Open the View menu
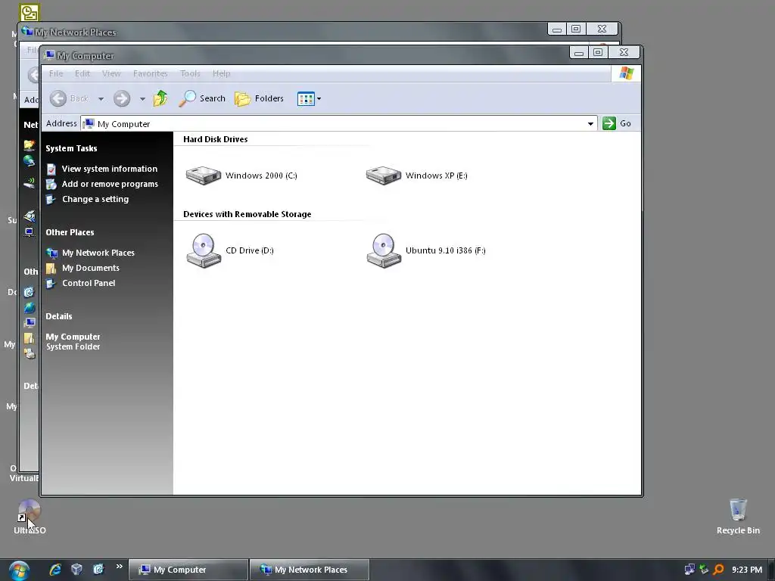This screenshot has height=581, width=775. coord(111,73)
